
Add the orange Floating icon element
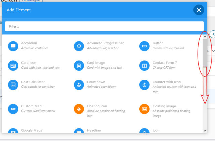tap(79, 109)
